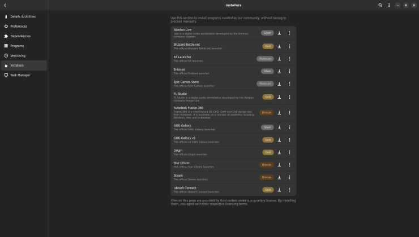Download the FL Studio installer
The image size is (419, 237).
[279, 97]
